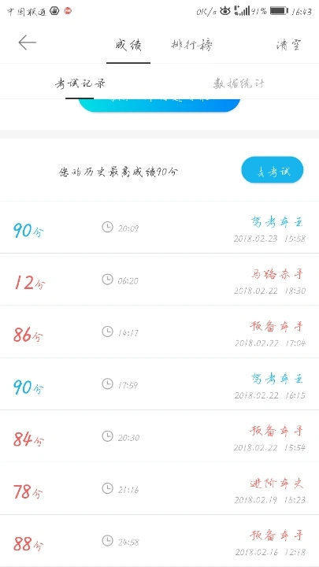The width and height of the screenshot is (319, 567).
Task: Click the clock icon beside 06:20
Action: [107, 280]
